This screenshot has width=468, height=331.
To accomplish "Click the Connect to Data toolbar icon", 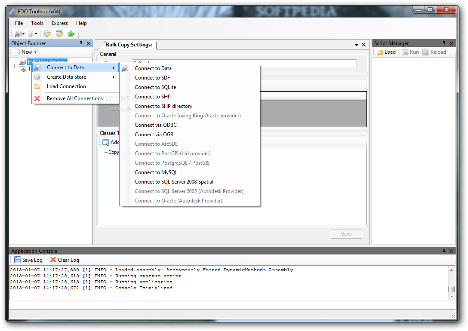I will tap(18, 34).
